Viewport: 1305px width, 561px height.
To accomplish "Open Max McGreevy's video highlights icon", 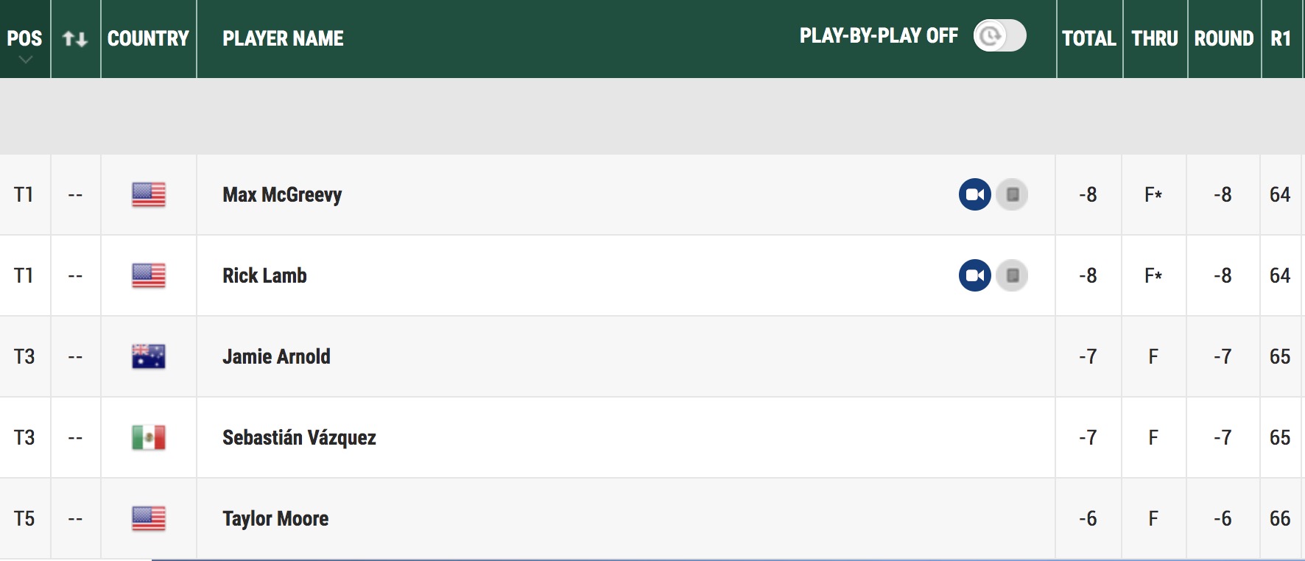I will (x=974, y=194).
